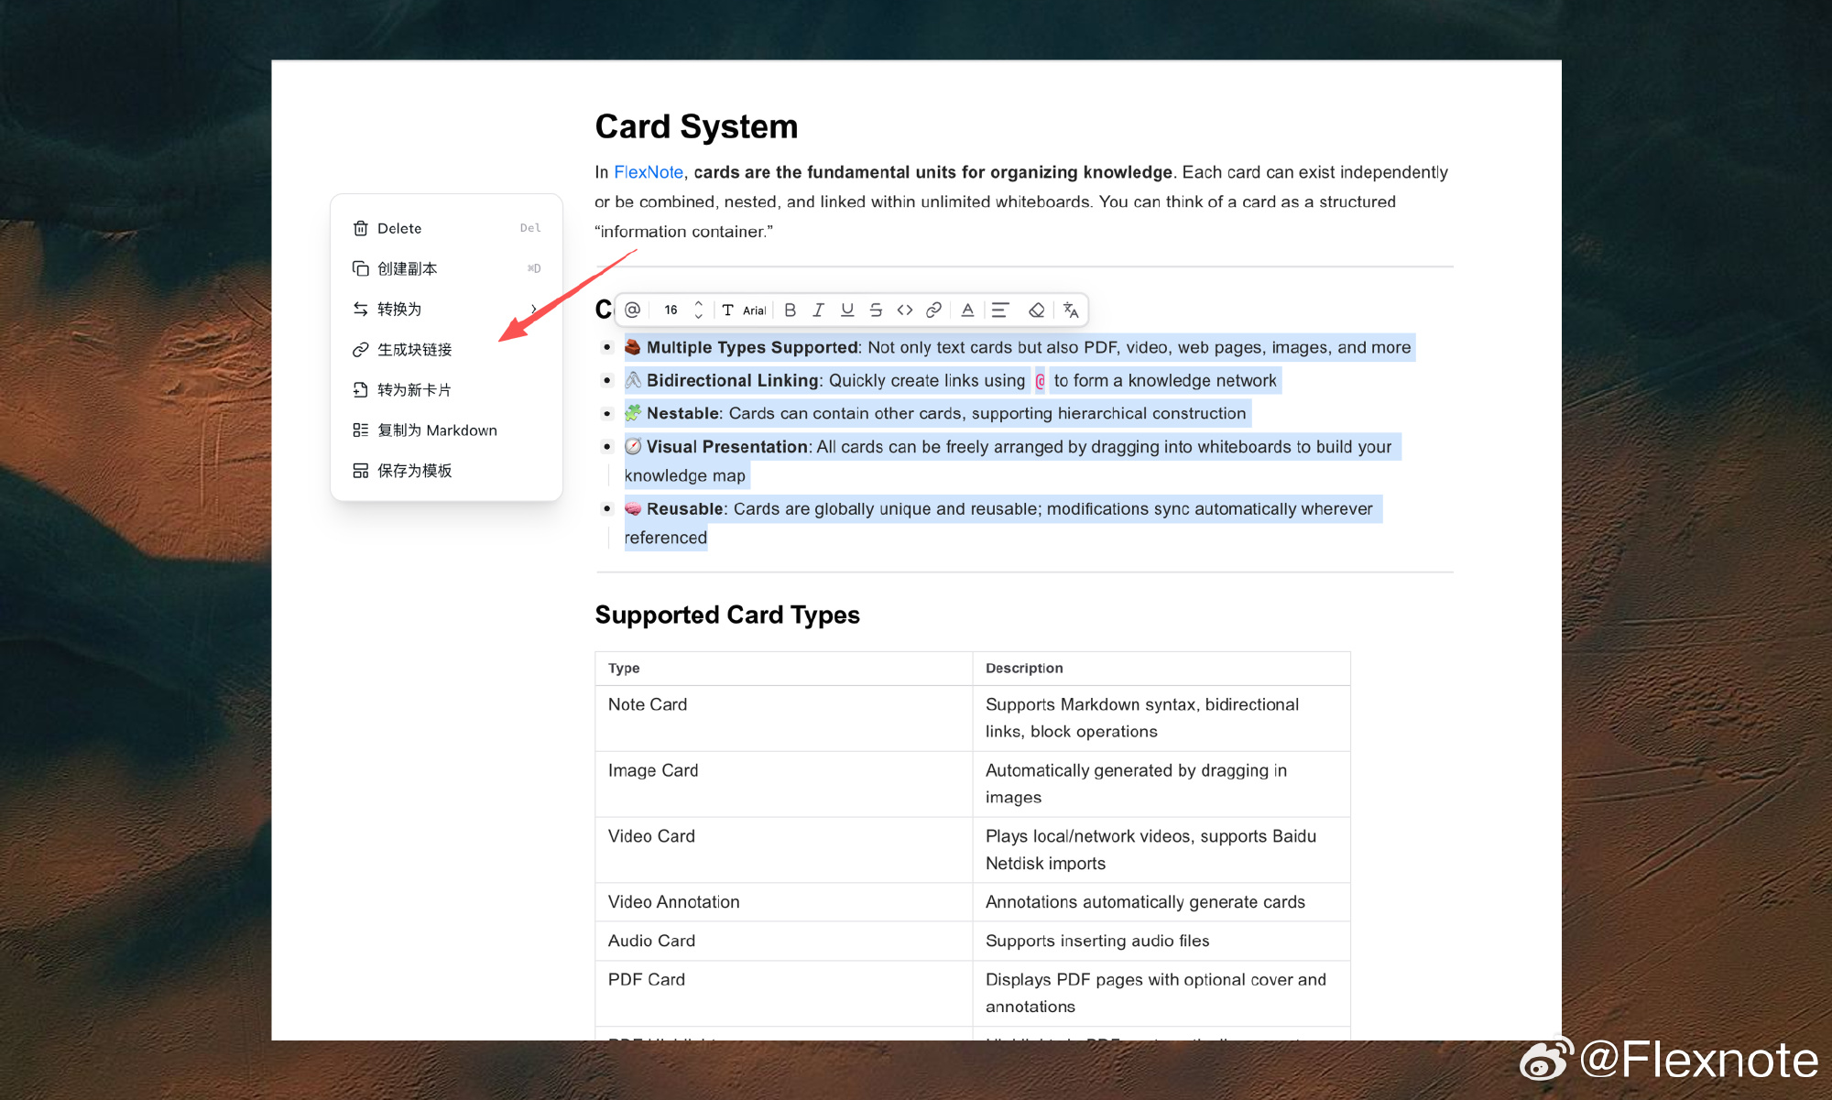Expand the 转换为 submenu
Viewport: 1832px width, 1100px height.
click(x=446, y=309)
